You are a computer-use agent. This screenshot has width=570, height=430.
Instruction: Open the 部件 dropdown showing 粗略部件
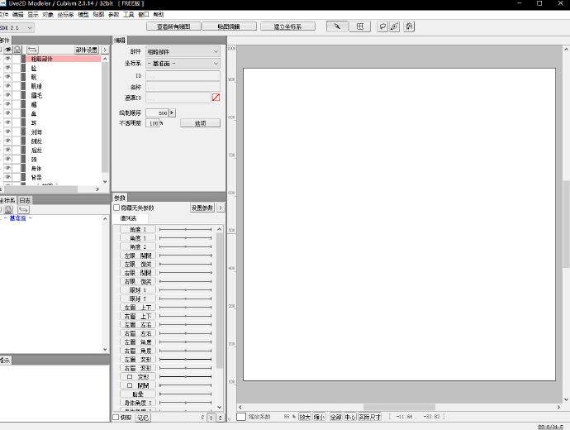coord(183,51)
